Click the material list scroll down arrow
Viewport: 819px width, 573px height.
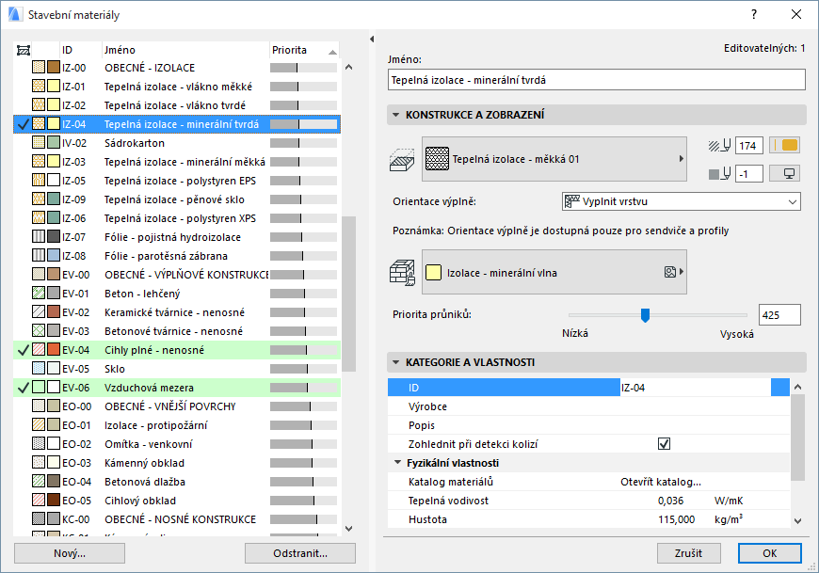349,528
